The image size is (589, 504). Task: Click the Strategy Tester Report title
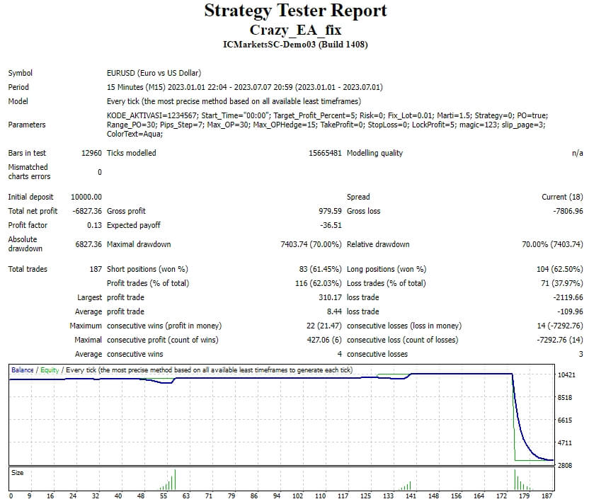pos(295,11)
